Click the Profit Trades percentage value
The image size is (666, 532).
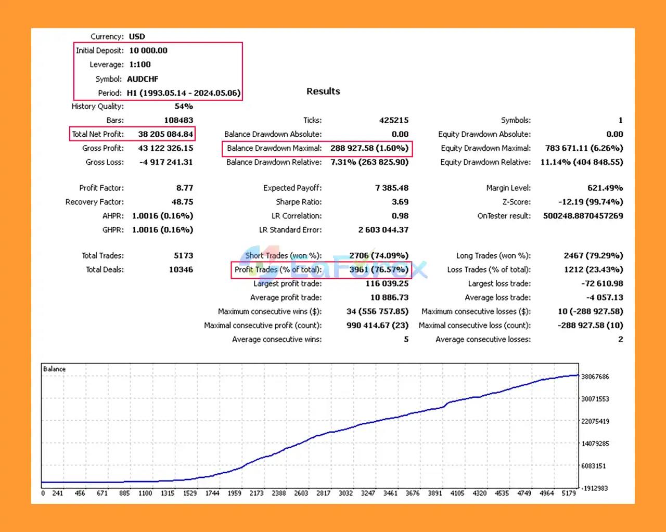click(x=379, y=269)
